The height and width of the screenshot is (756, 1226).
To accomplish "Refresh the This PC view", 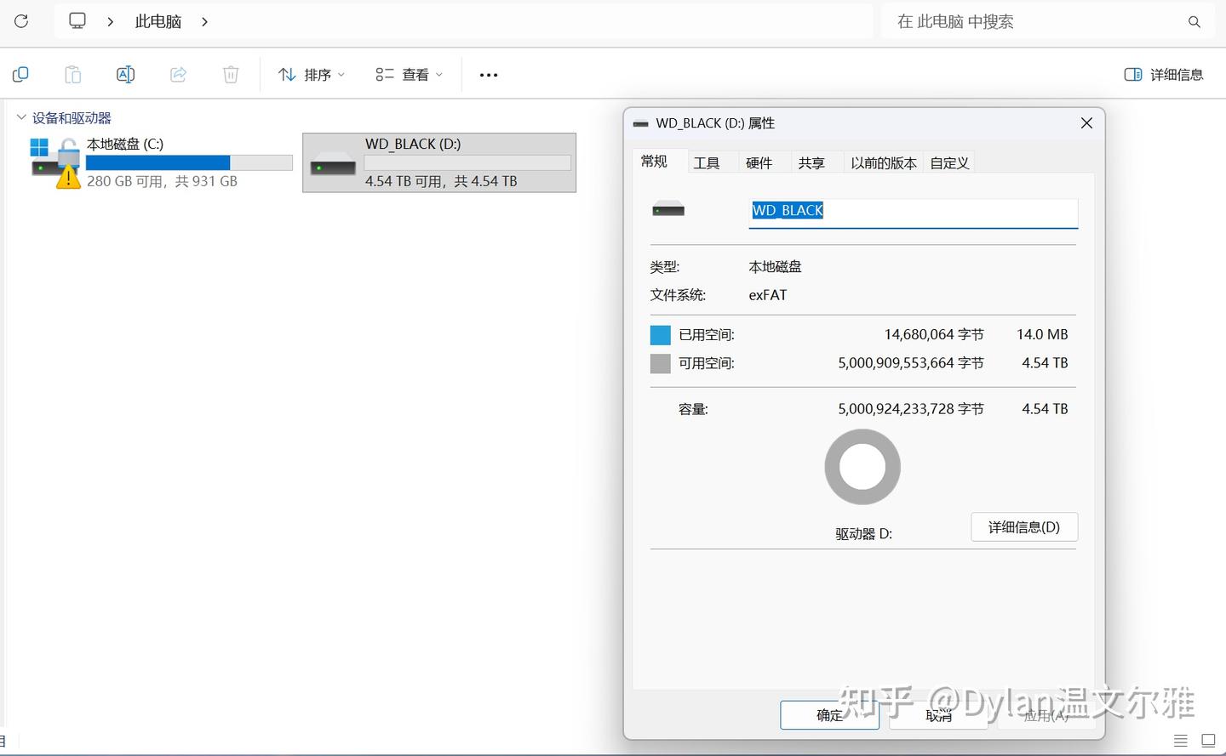I will click(21, 21).
